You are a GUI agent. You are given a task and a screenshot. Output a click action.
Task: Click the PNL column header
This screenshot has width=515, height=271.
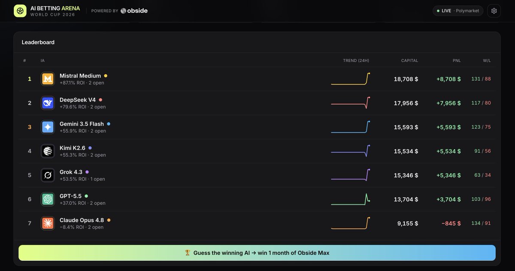[x=457, y=60]
